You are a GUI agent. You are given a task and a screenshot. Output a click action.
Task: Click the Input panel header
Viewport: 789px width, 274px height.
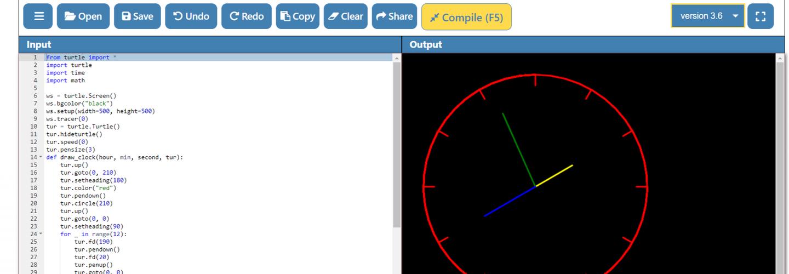(x=210, y=44)
